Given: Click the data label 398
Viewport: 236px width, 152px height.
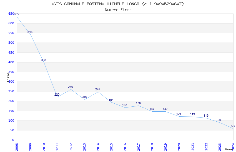Looking at the screenshot, I should [44, 60].
